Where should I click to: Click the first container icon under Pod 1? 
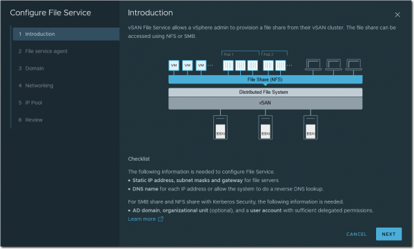[228, 66]
